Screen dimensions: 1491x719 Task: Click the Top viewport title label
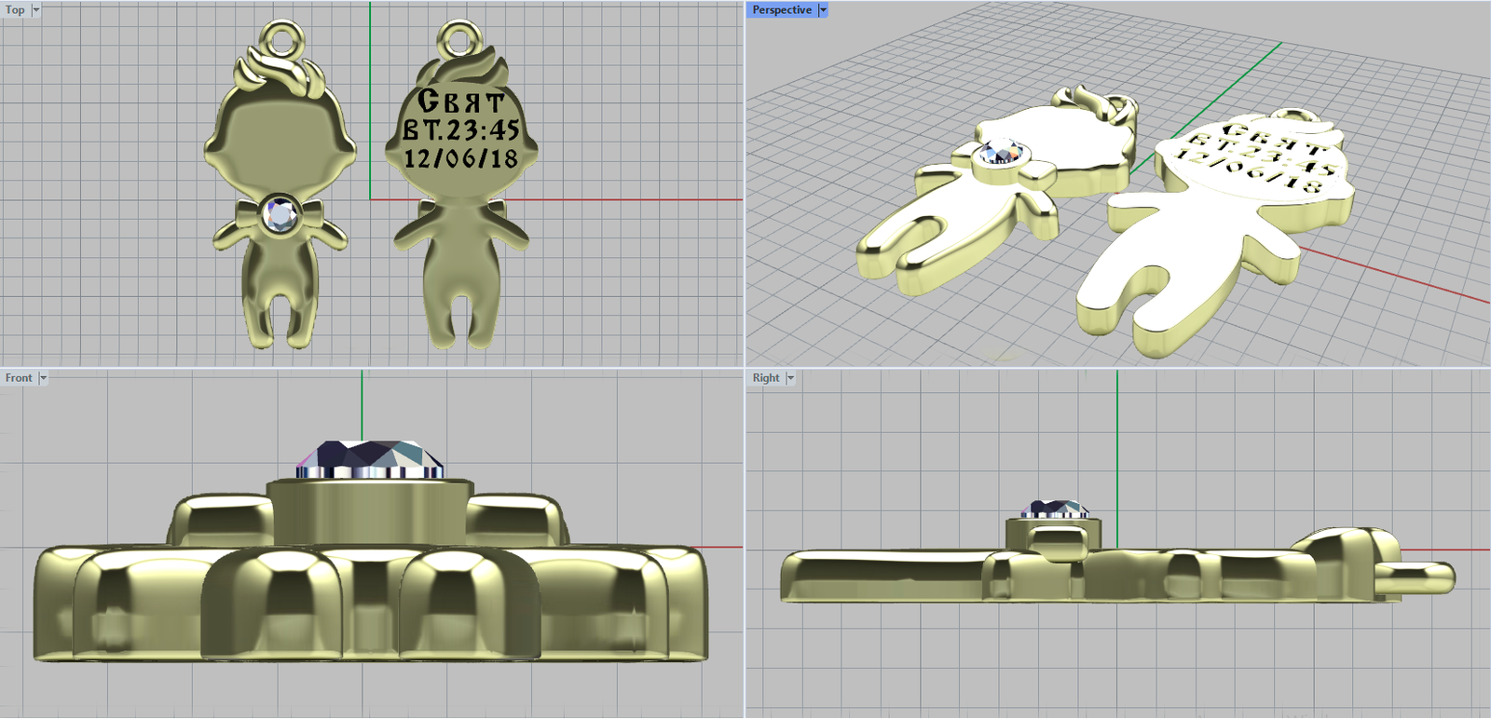15,10
